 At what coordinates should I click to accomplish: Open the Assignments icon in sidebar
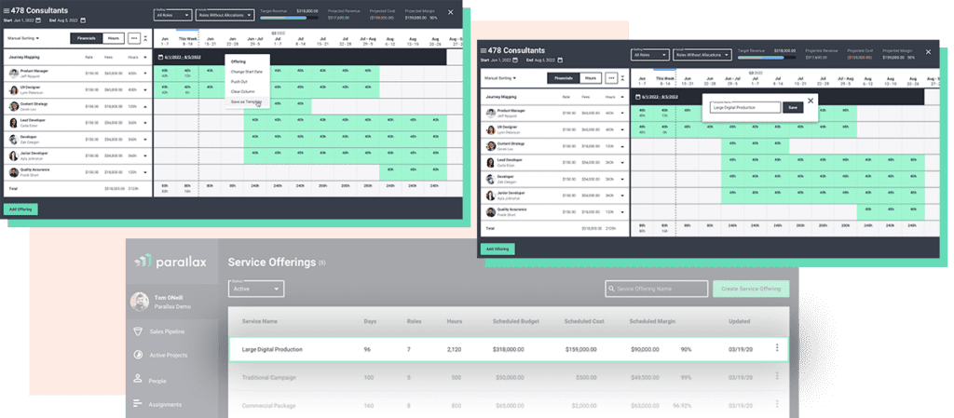click(138, 403)
